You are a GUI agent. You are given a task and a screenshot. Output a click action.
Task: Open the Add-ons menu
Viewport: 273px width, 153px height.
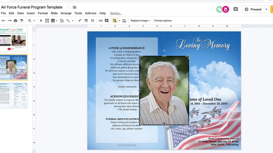pos(91,13)
